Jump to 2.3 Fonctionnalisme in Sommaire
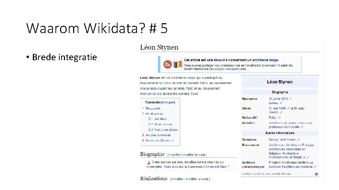This screenshot has height=190, width=339. 163,129
